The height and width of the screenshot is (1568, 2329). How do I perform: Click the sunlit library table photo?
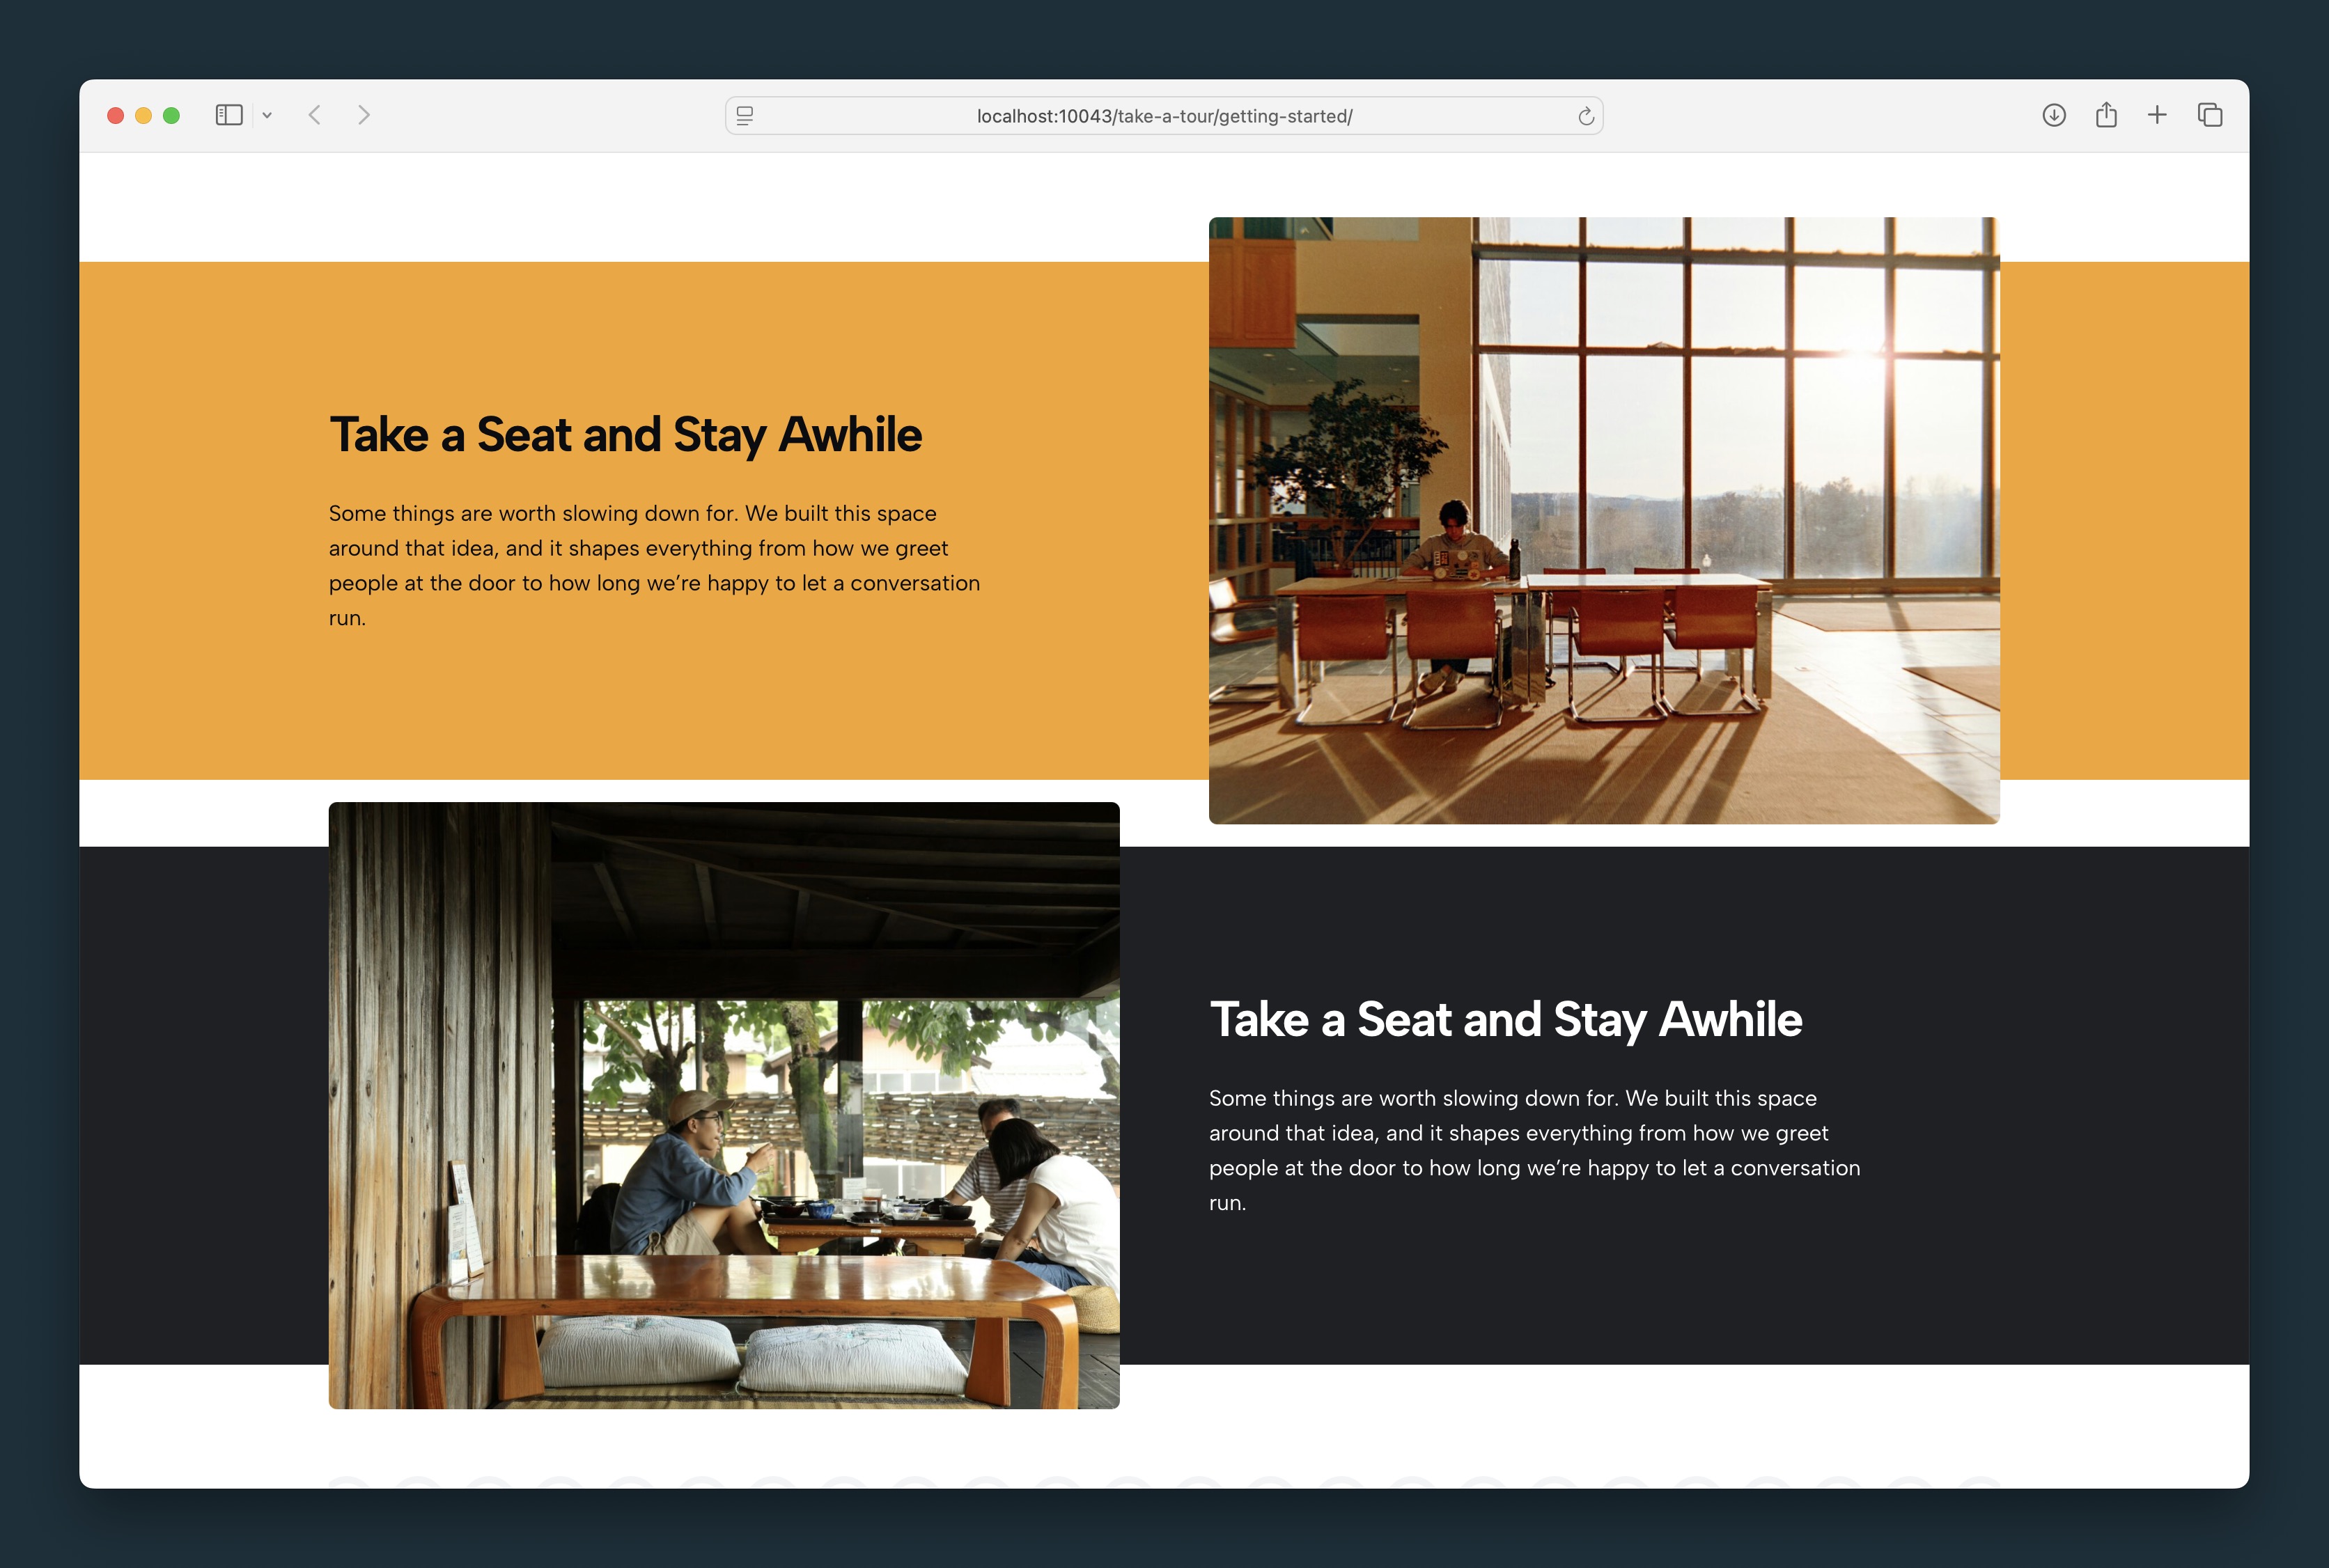point(1604,520)
